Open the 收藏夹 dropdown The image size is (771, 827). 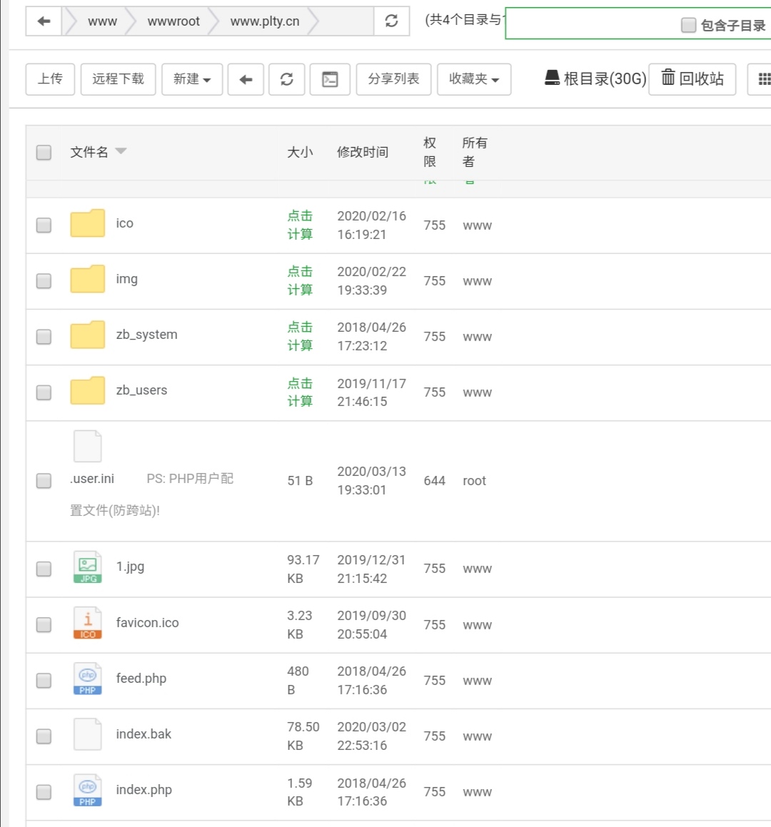click(x=473, y=79)
